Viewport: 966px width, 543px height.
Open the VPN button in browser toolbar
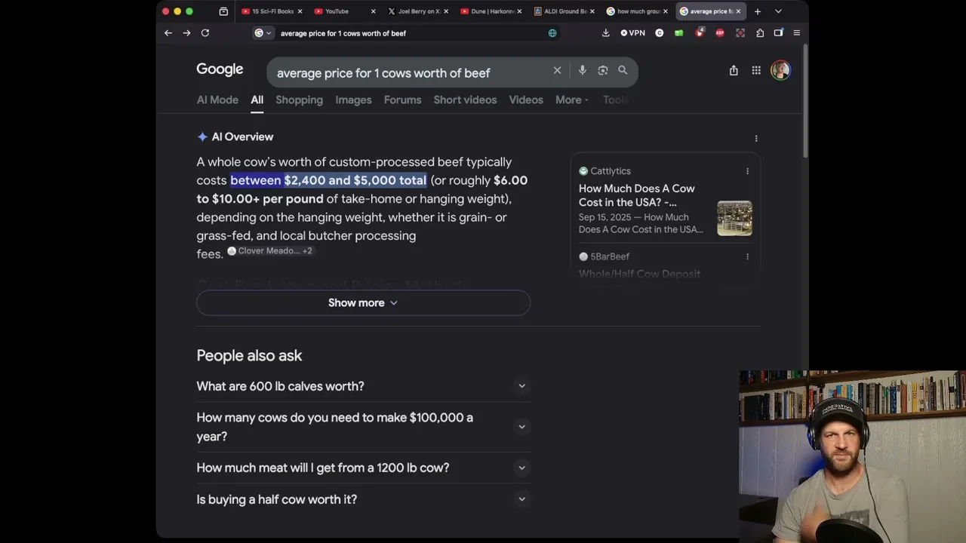coord(632,33)
